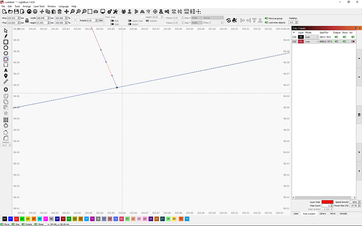
Task: Pick palette color 03 green swatch
Action: click(22, 219)
